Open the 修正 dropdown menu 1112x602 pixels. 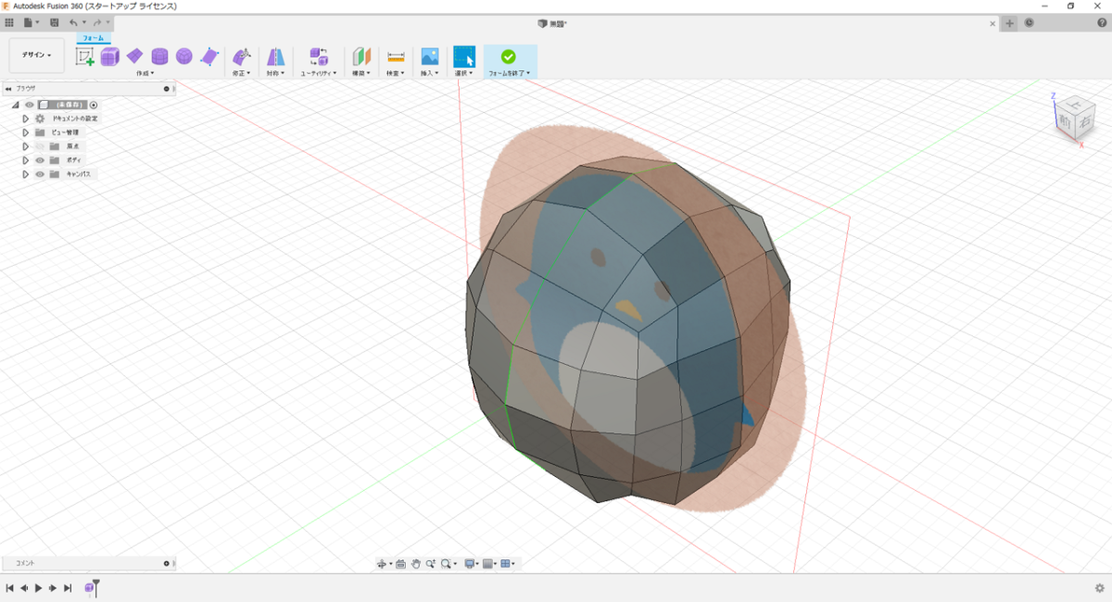[242, 72]
